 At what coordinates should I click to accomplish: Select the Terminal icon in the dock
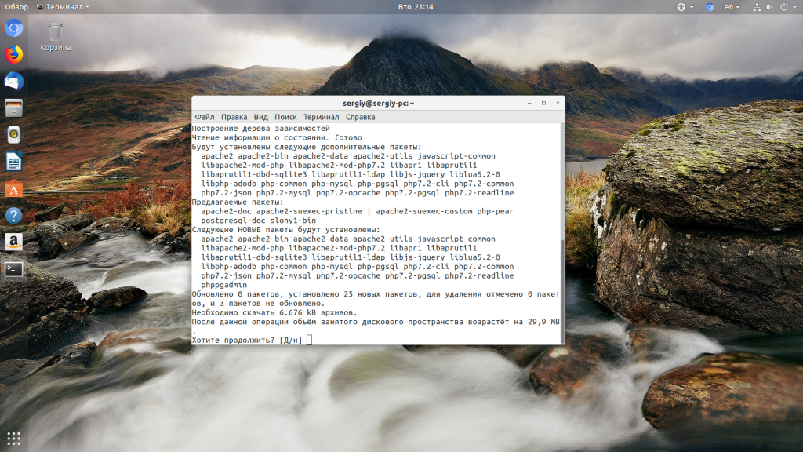tap(14, 269)
